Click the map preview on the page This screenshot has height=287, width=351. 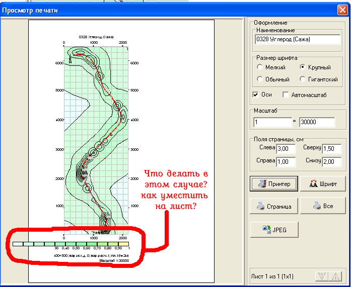tap(96, 136)
